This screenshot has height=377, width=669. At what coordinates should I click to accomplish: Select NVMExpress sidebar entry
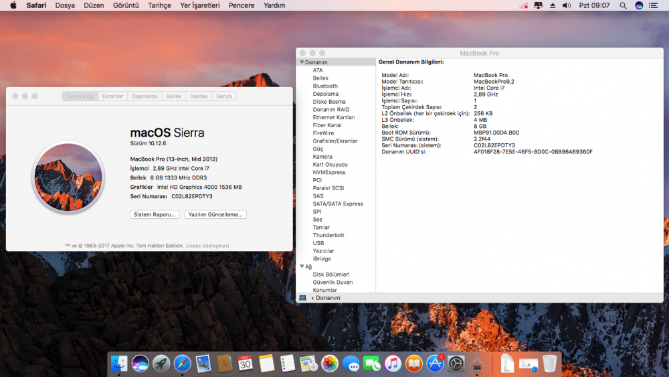329,173
